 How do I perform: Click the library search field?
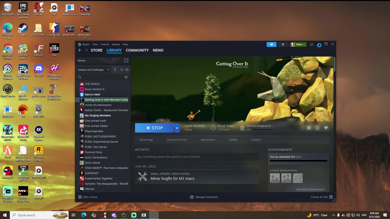[x=100, y=77]
